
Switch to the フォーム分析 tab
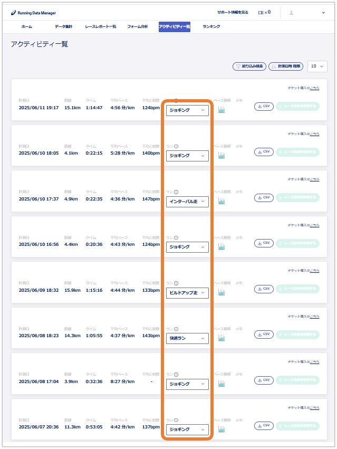tap(138, 26)
